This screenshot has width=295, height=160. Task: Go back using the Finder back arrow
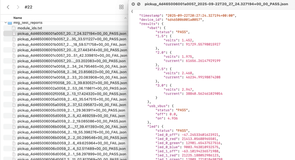8,7
